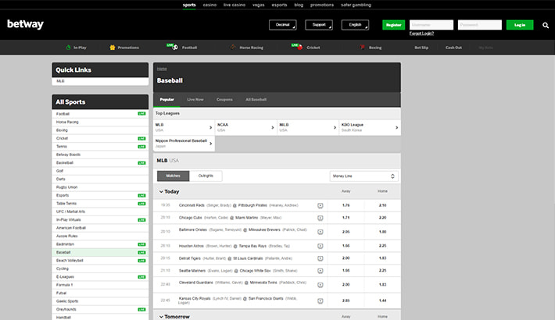Open the MLB USA top league arrow
555x320 pixels.
pos(210,127)
